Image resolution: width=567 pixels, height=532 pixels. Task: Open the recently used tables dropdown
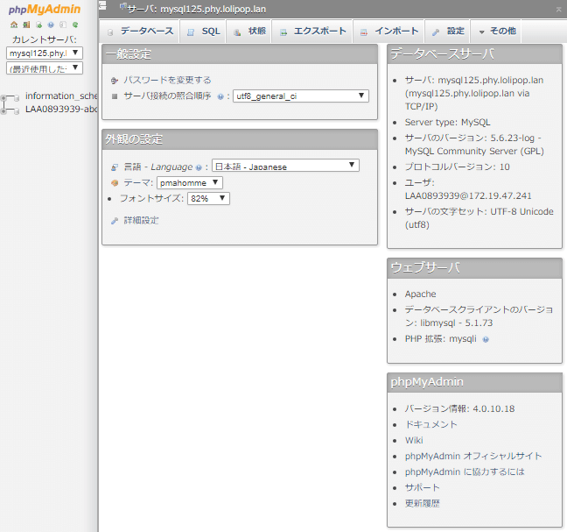click(x=44, y=68)
